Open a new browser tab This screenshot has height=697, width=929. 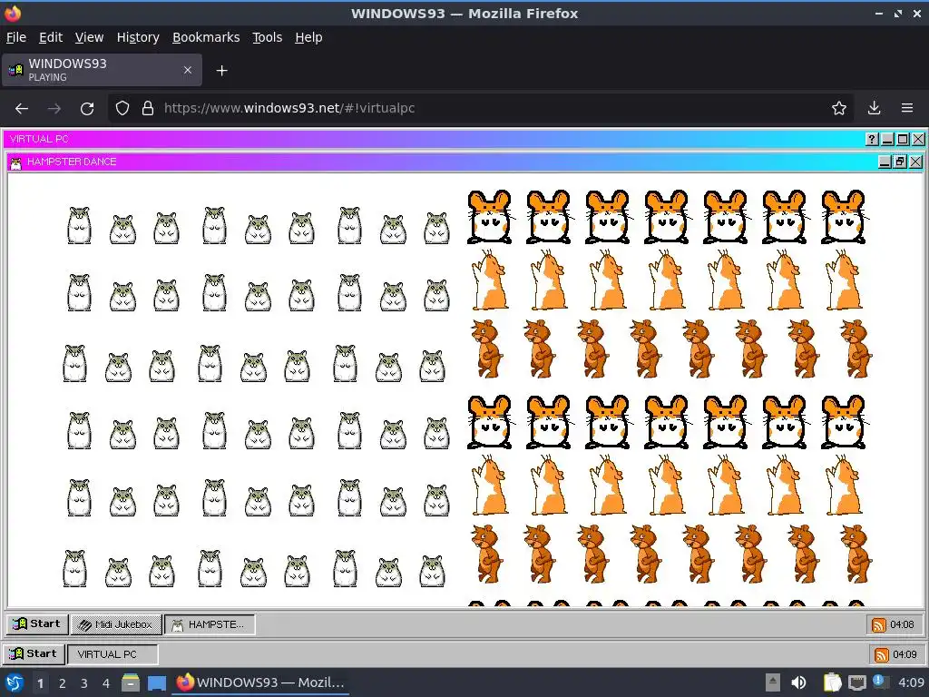point(221,71)
